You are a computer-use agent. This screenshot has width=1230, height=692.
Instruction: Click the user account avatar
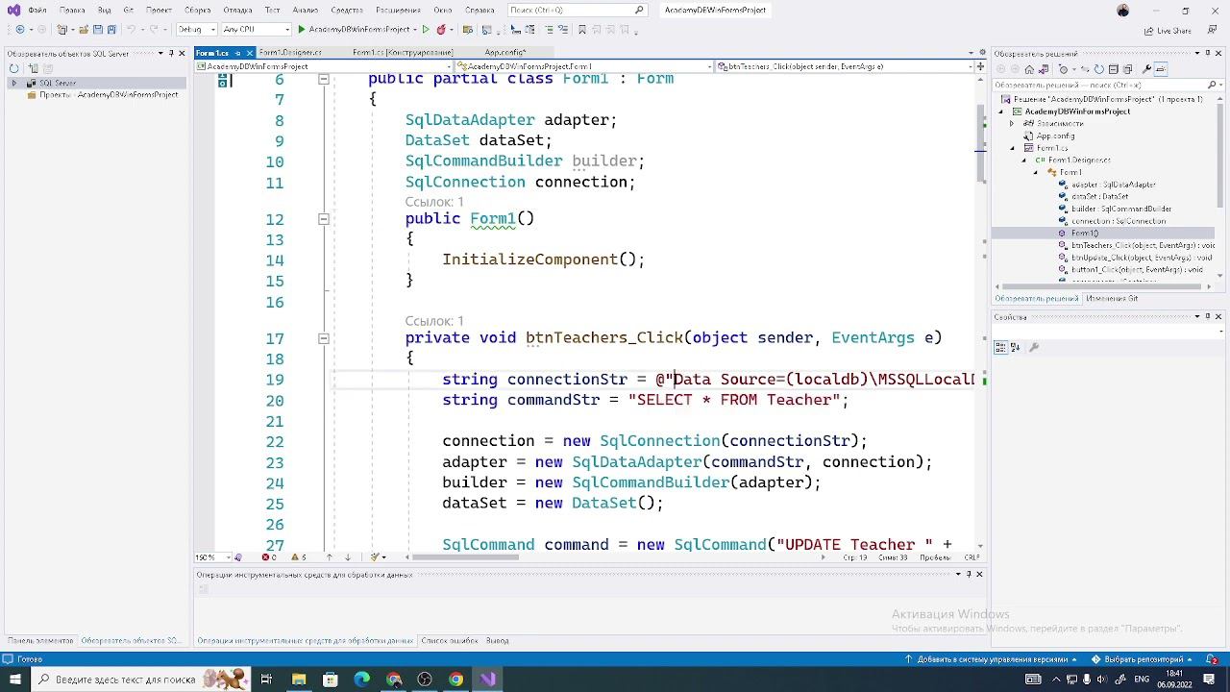[x=1123, y=11]
